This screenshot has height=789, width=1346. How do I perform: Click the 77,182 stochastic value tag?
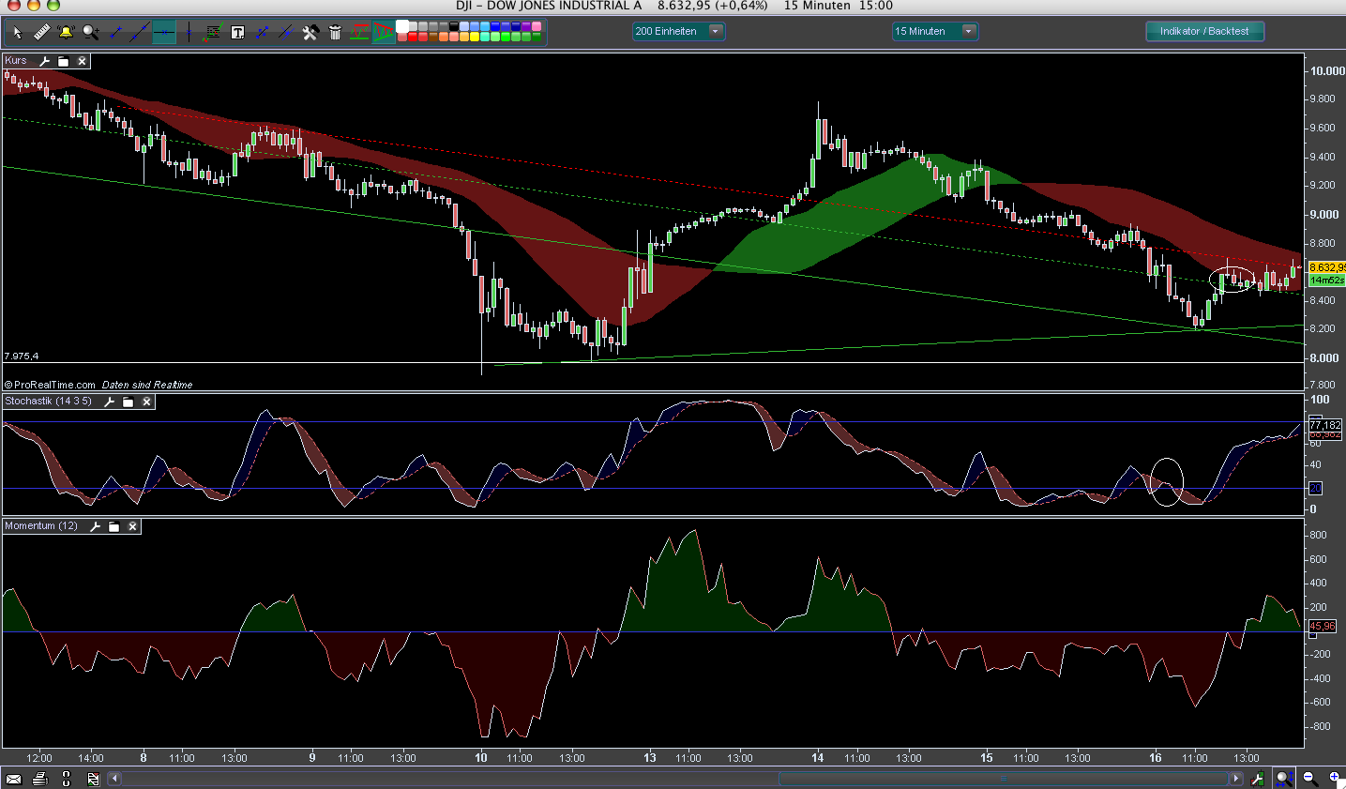1325,425
